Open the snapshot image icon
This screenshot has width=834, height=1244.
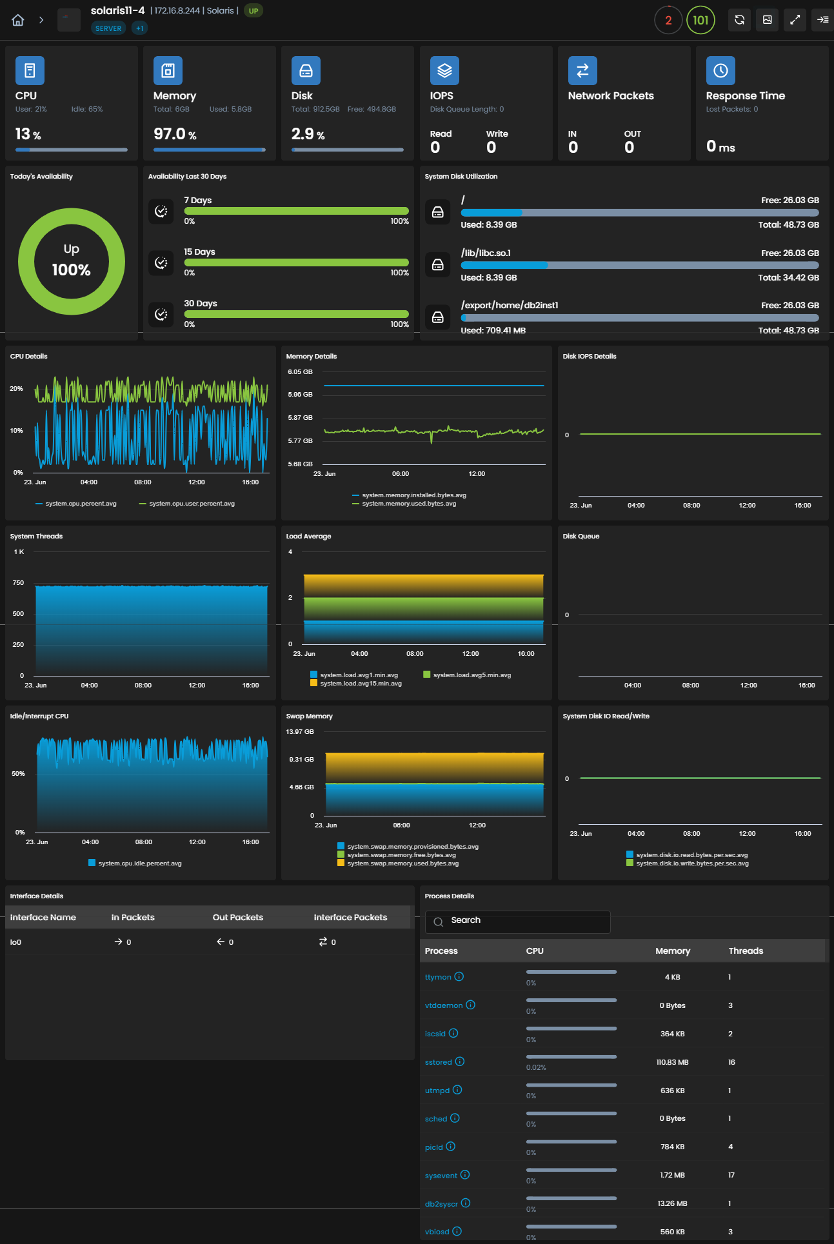(767, 20)
